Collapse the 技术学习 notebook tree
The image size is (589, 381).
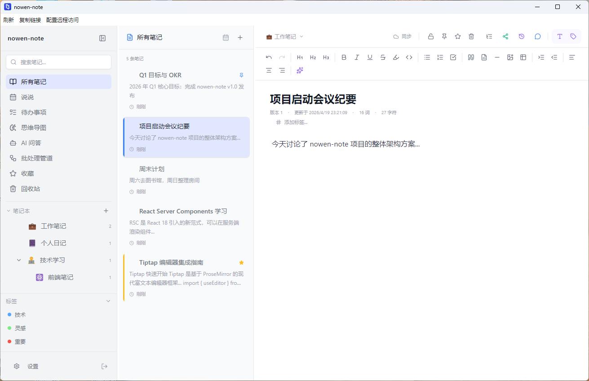pos(19,260)
